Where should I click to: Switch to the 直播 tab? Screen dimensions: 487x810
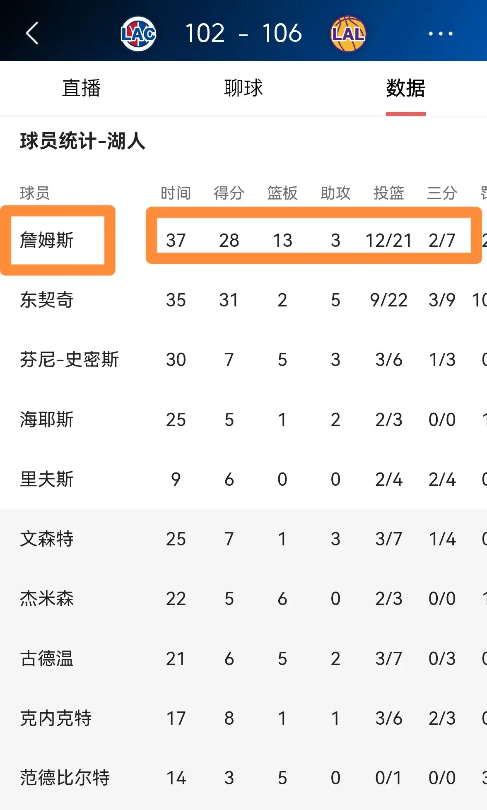(x=81, y=88)
